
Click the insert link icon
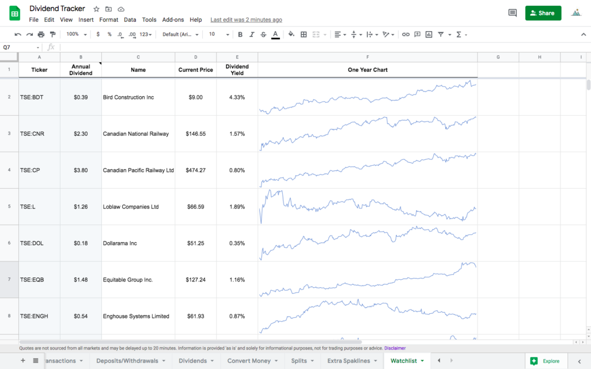(x=406, y=35)
